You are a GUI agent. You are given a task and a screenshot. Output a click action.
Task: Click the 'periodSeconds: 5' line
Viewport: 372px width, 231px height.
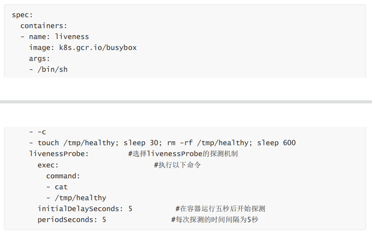pyautogui.click(x=72, y=220)
